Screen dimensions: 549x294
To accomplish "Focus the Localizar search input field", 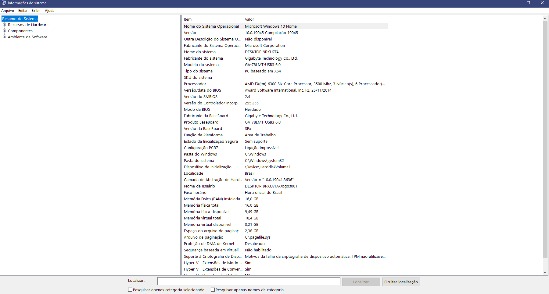I will pyautogui.click(x=249, y=281).
